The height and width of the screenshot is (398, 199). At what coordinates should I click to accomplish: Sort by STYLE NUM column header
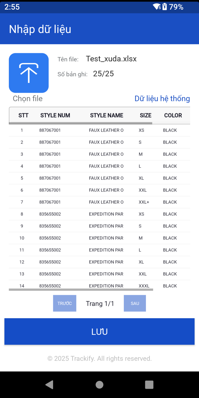55,115
